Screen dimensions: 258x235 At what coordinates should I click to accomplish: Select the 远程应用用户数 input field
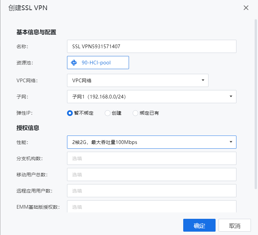[152, 191]
